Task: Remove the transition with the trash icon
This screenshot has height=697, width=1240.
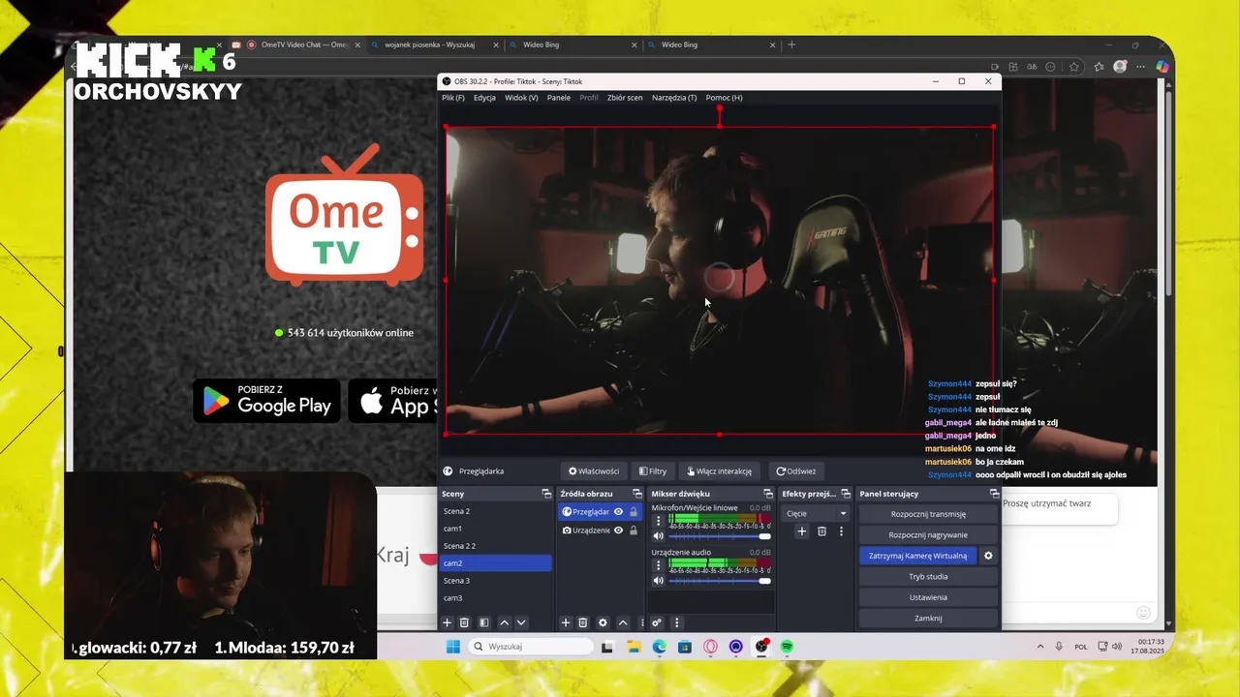Action: pyautogui.click(x=821, y=531)
